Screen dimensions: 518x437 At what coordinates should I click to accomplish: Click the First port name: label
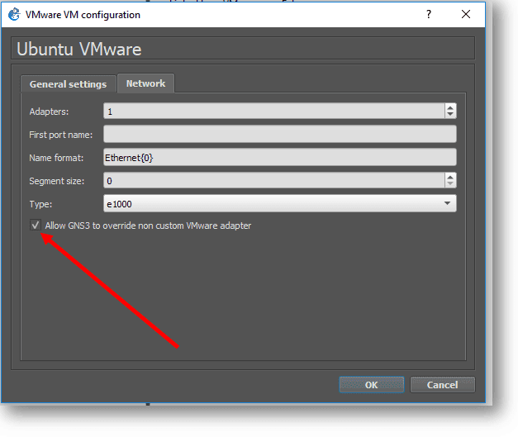tap(61, 135)
